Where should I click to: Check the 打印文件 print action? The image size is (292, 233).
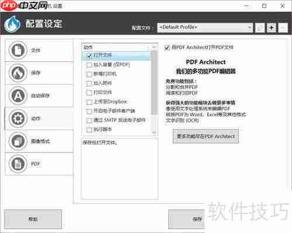89,92
